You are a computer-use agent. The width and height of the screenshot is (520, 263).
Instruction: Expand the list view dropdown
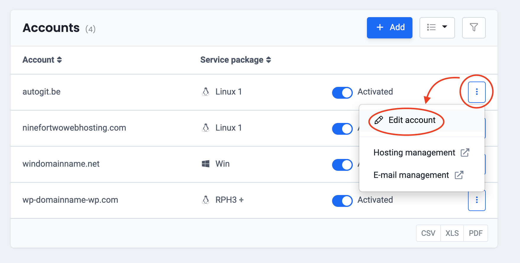pyautogui.click(x=437, y=27)
